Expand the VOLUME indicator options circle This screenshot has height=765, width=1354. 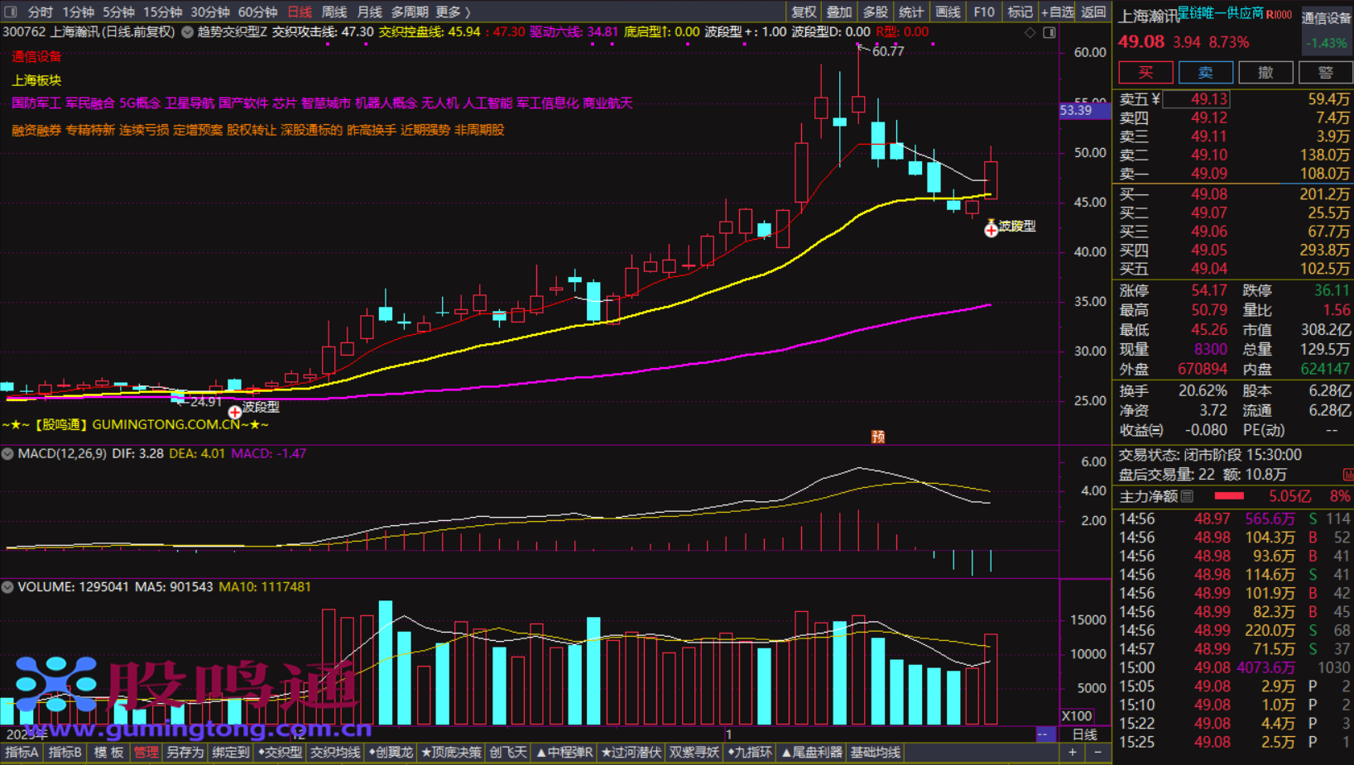coord(7,586)
